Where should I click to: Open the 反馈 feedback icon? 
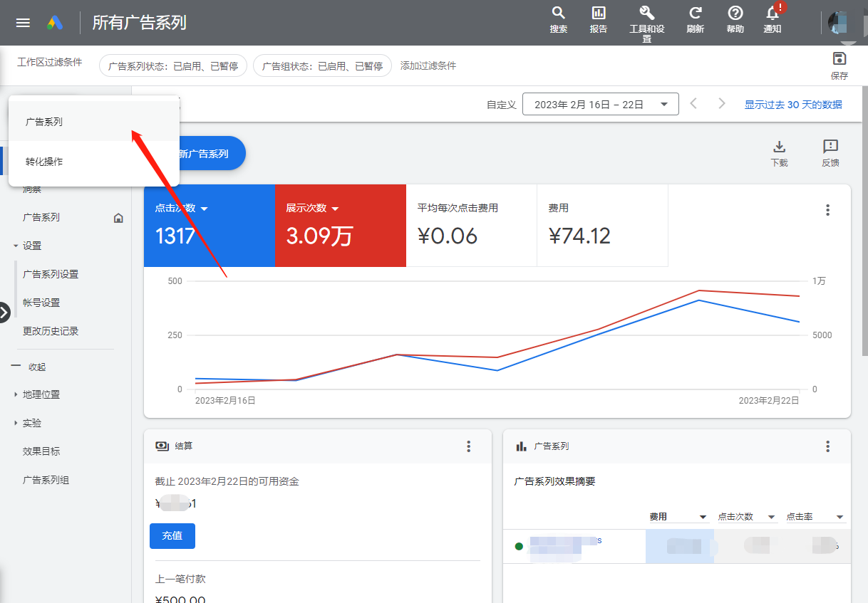click(830, 153)
